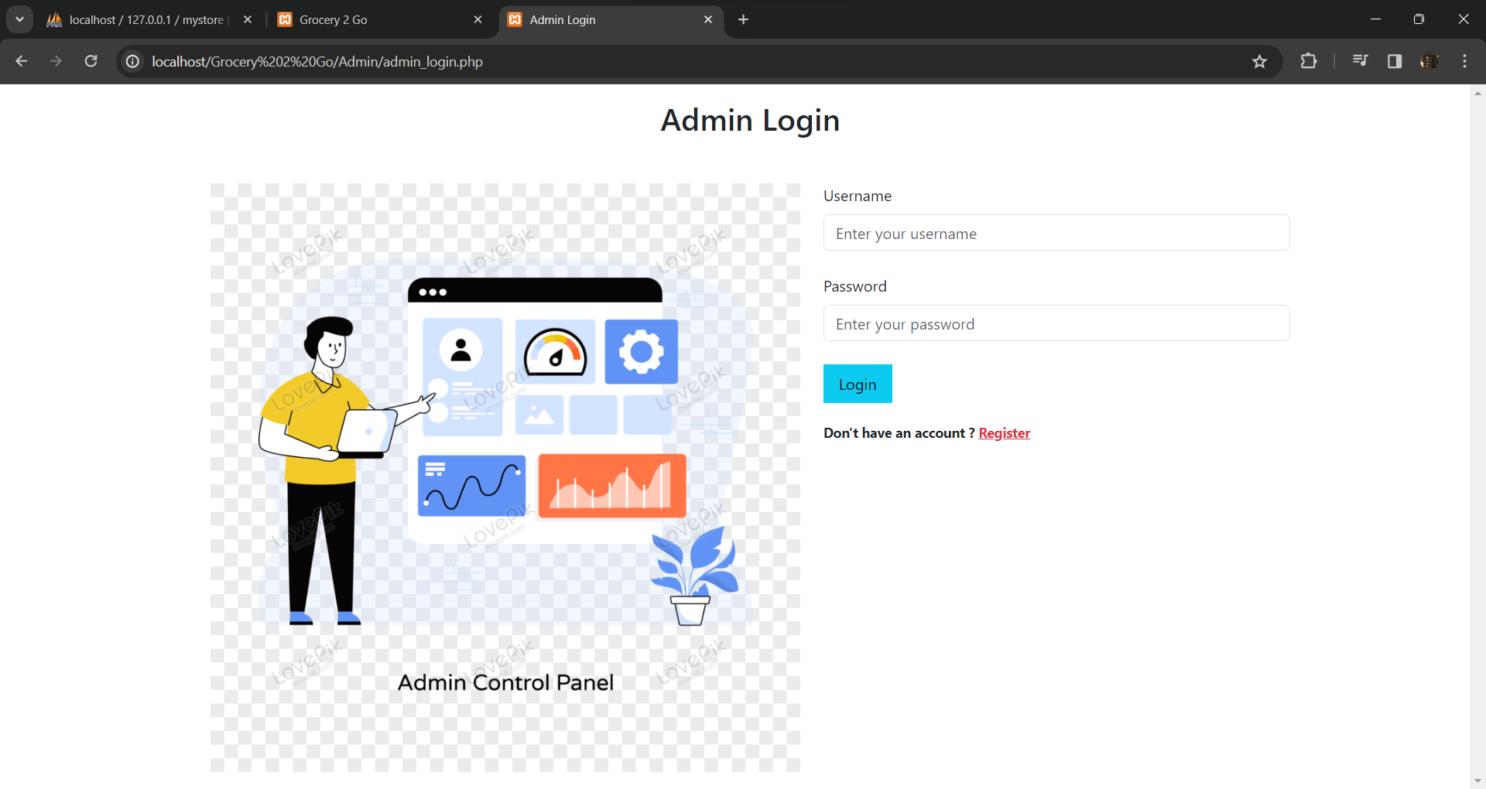Click the Username label

[858, 196]
